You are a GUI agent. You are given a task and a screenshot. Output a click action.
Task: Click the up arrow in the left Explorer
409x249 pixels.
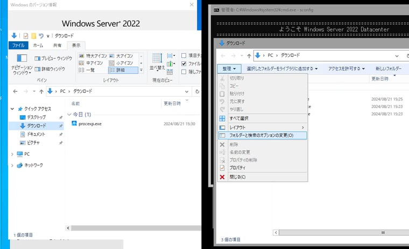pos(41,91)
